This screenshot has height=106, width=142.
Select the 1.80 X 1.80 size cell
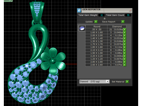click(96, 47)
